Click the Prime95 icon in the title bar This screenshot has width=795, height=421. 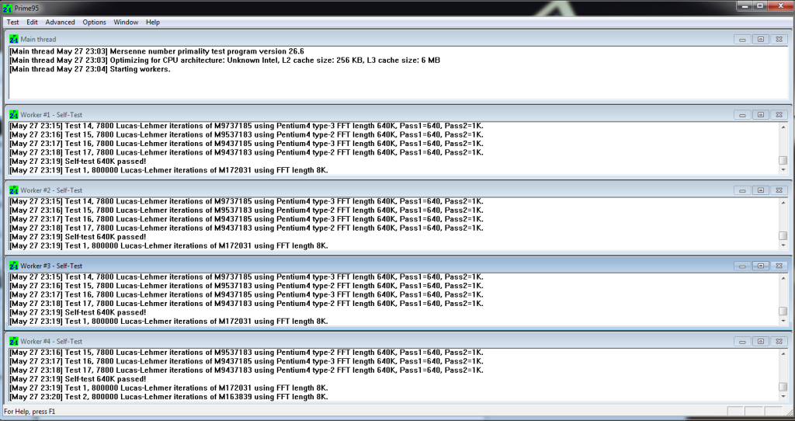[x=8, y=7]
